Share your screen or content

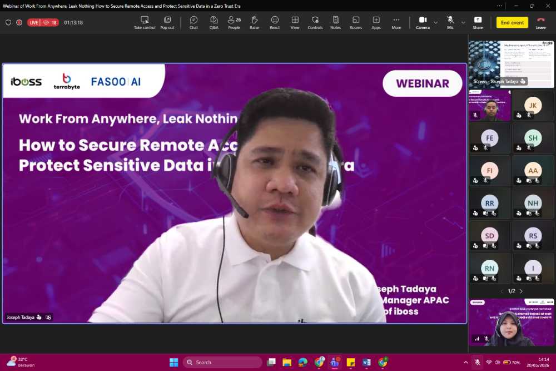pyautogui.click(x=478, y=23)
